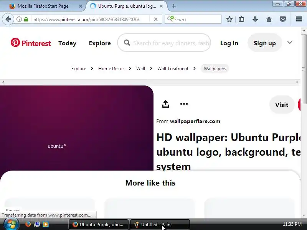This screenshot has width=307, height=230.
Task: Click Firefox address bar URL
Action: (86, 20)
